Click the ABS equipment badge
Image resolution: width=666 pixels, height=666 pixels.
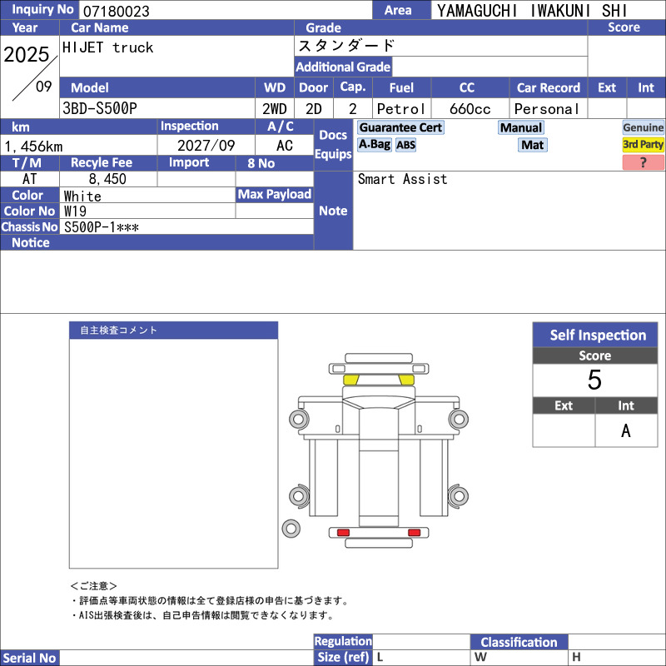click(405, 145)
